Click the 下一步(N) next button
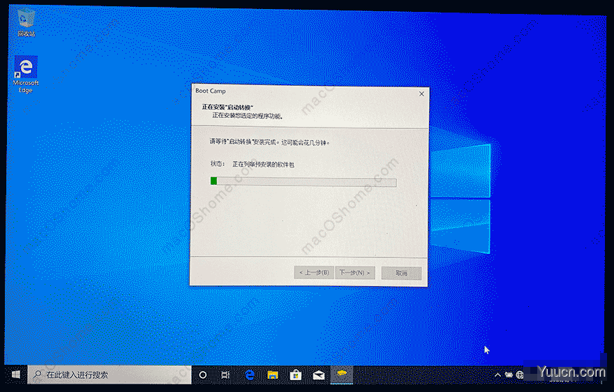The height and width of the screenshot is (392, 614). coord(354,273)
